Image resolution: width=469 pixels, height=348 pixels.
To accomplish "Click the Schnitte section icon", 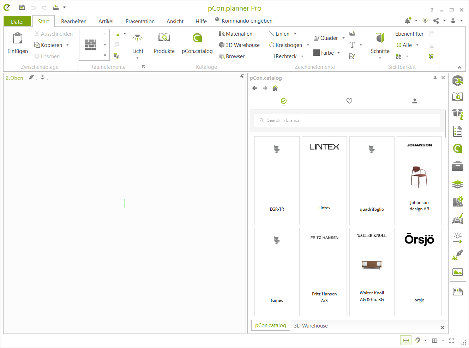I will (380, 37).
